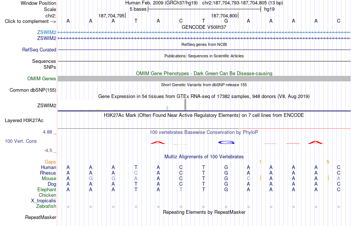The image size is (351, 226).
Task: Click the -4.5 conservation scale value
Action: pos(48,151)
